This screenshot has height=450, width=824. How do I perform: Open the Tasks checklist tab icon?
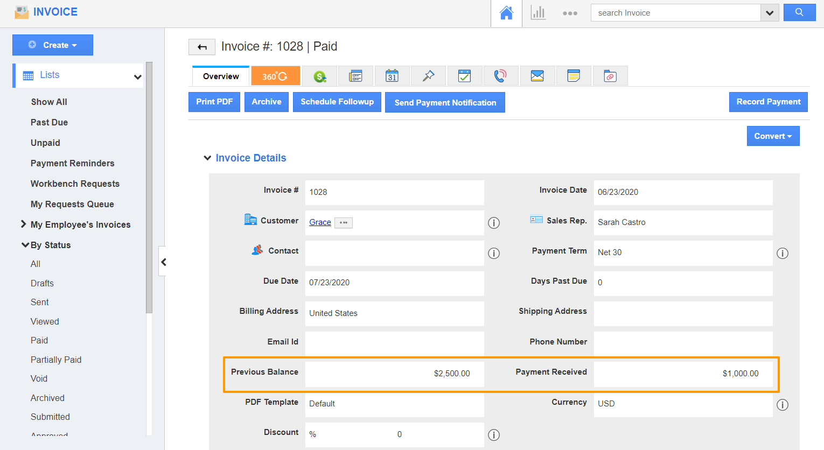click(x=465, y=76)
